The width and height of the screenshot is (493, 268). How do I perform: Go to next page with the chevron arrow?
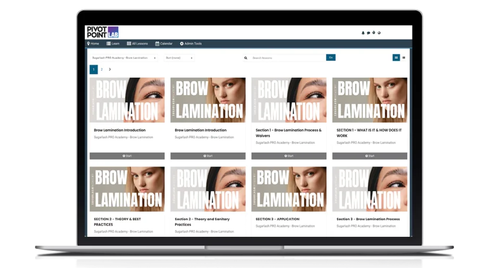coord(110,69)
